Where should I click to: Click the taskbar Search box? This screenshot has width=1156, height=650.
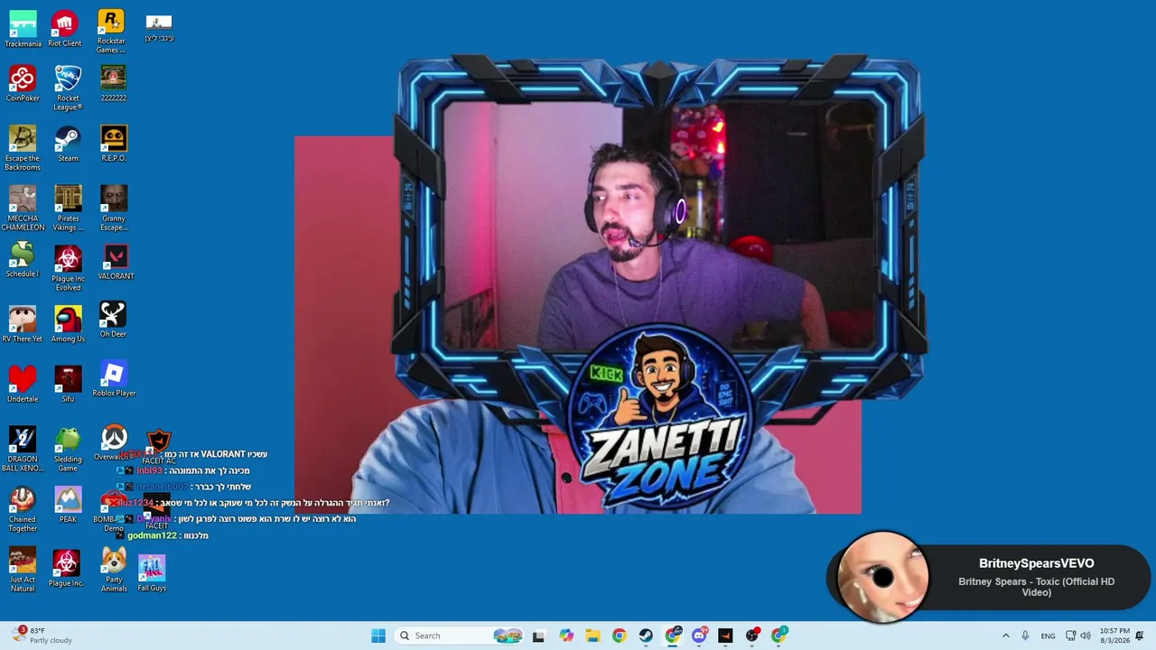point(461,636)
